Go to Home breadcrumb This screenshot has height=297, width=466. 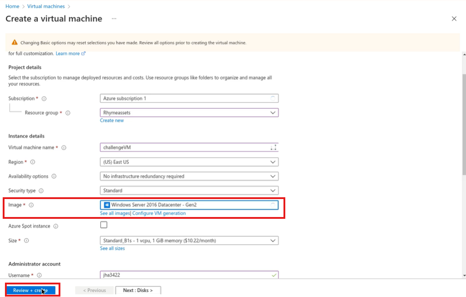pyautogui.click(x=12, y=6)
